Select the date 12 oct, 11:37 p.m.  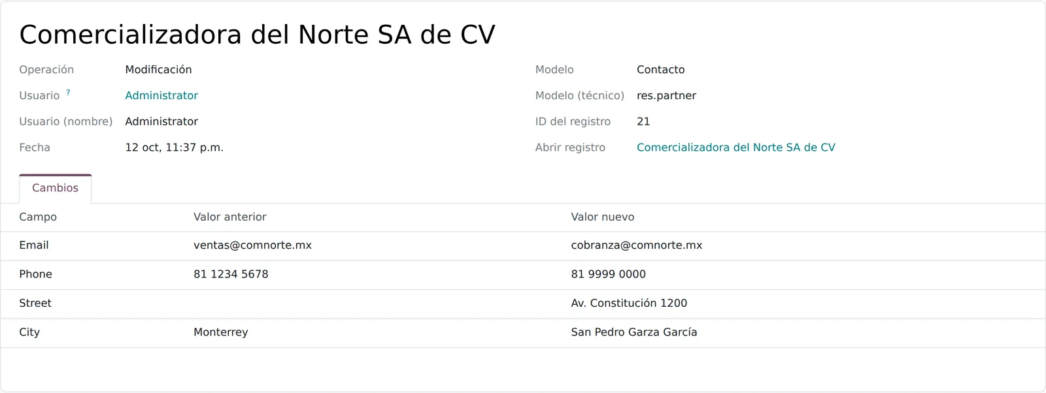point(175,148)
